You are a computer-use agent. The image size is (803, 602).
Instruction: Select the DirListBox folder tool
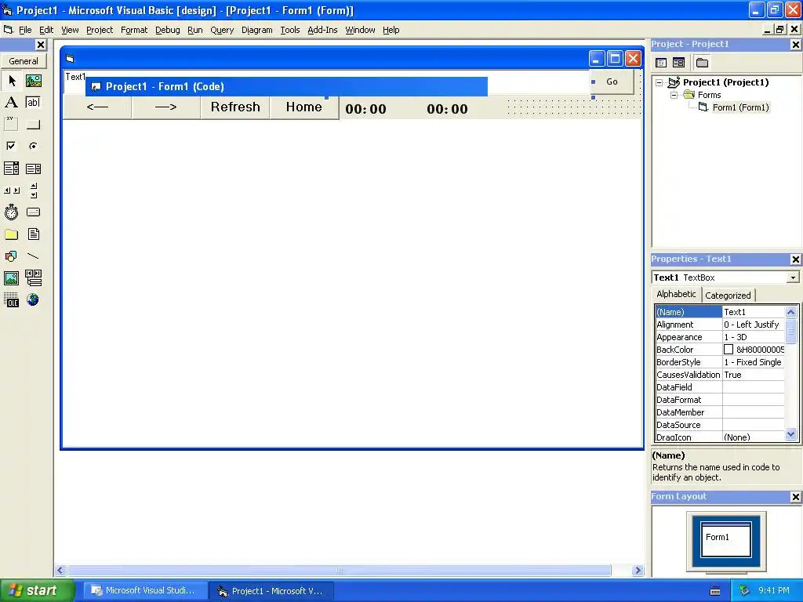click(11, 234)
